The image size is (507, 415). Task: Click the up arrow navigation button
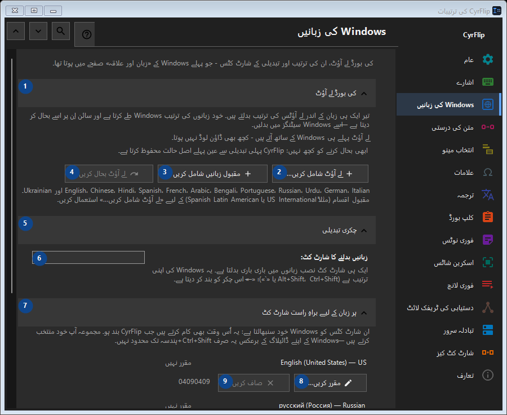pos(16,31)
